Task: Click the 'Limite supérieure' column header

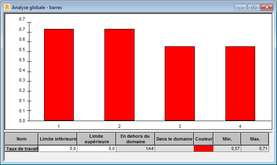Action: [96, 139]
